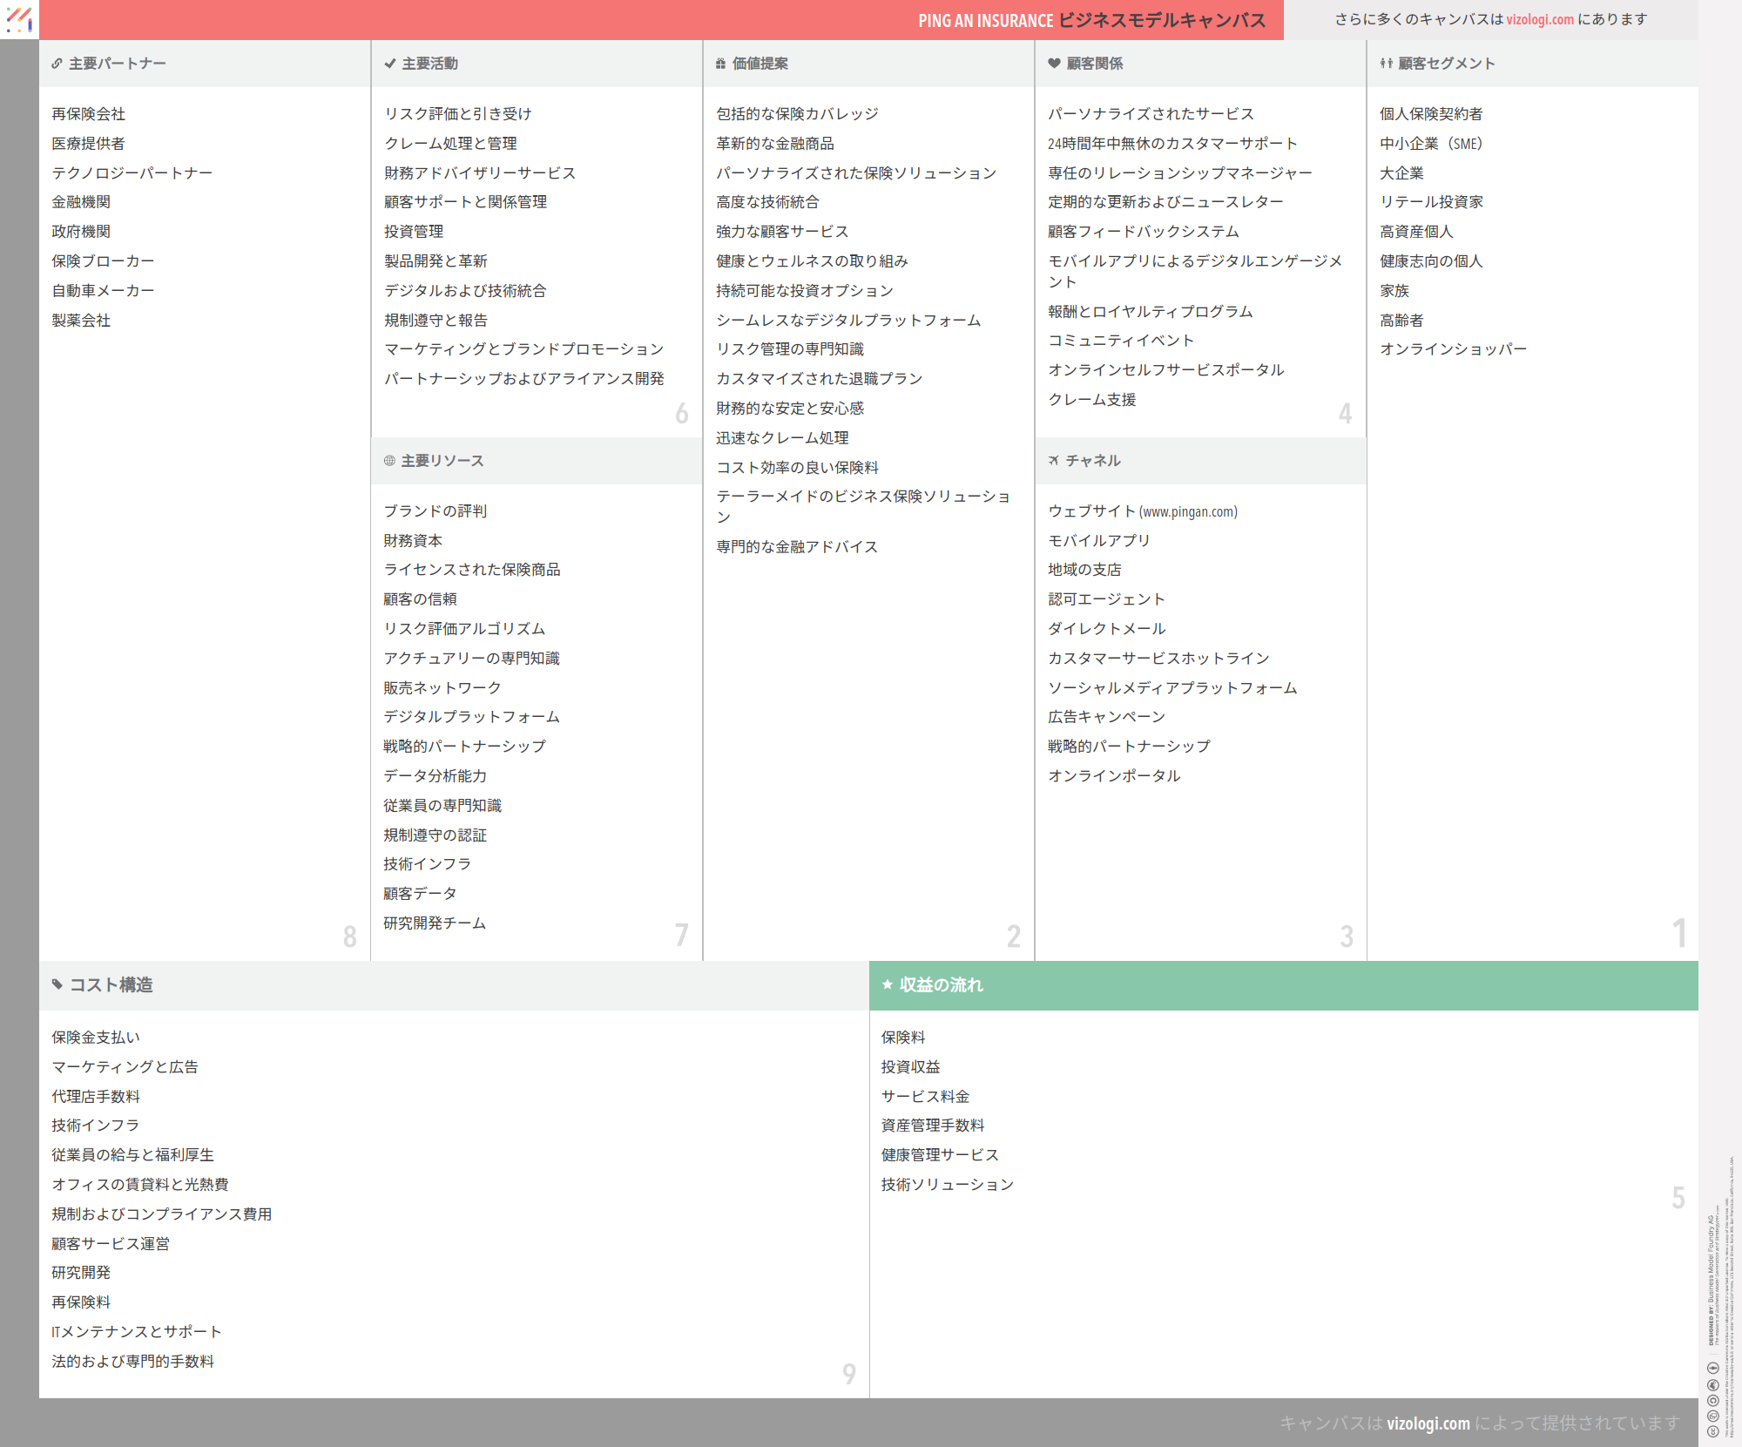The image size is (1742, 1447).
Task: Click the globe icon beside 主要リソース
Action: coord(389,461)
